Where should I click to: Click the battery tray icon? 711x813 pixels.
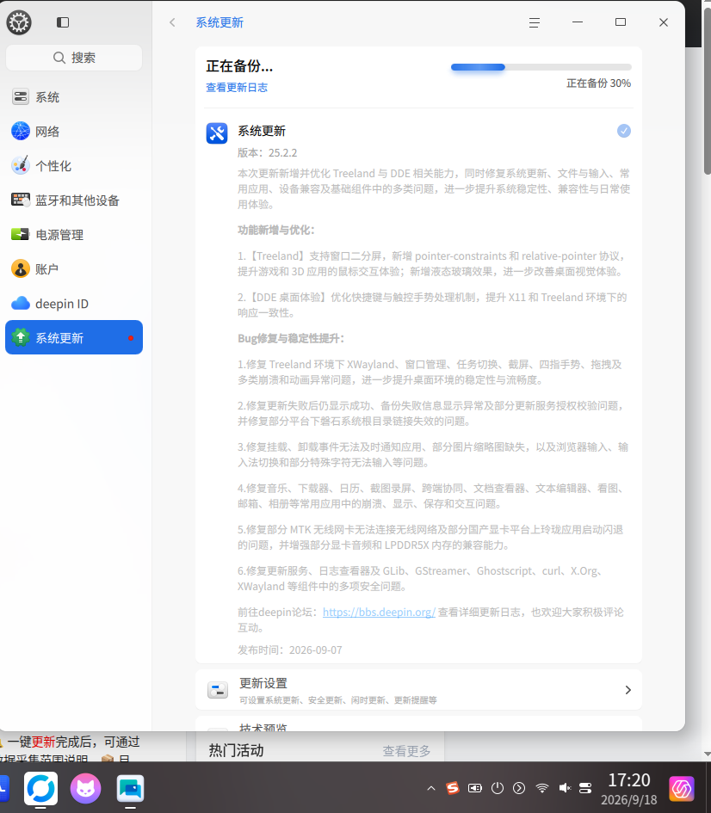tap(475, 789)
